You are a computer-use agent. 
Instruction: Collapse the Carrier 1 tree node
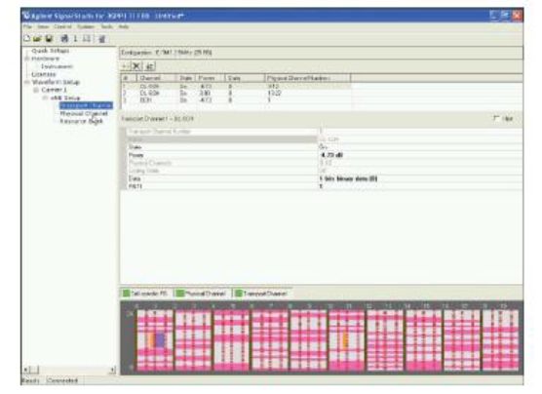tap(36, 90)
